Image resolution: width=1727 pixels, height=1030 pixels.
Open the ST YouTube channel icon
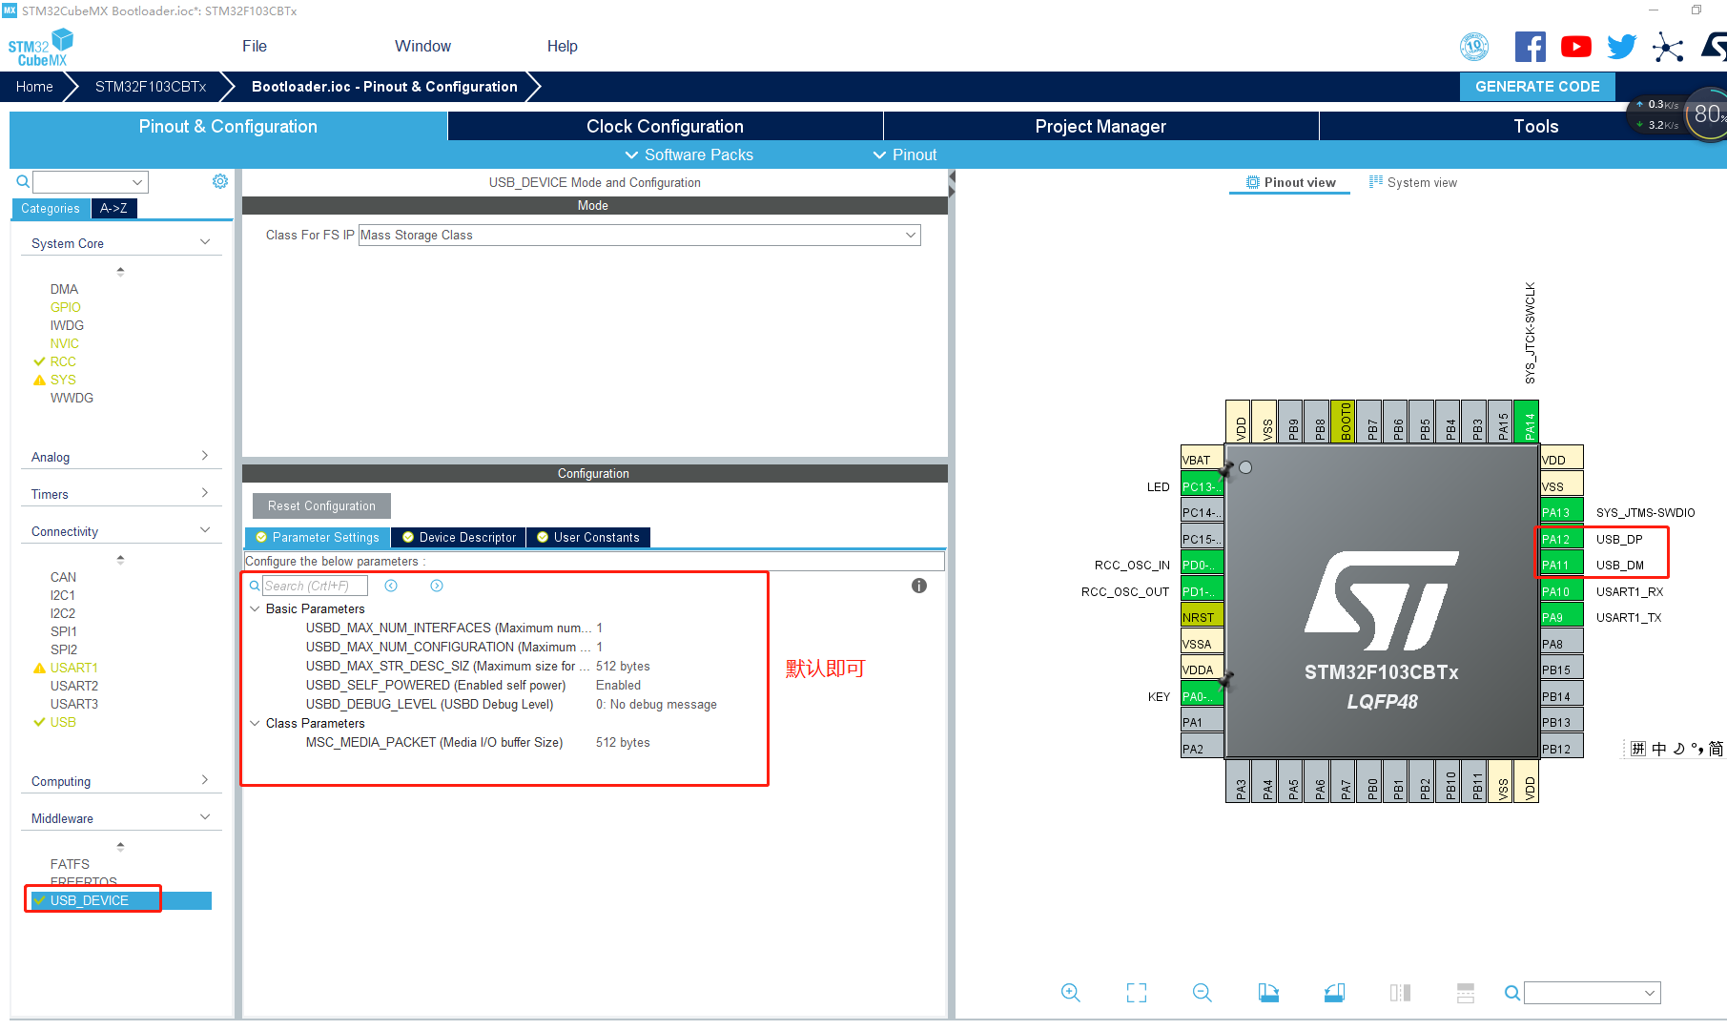[1576, 47]
